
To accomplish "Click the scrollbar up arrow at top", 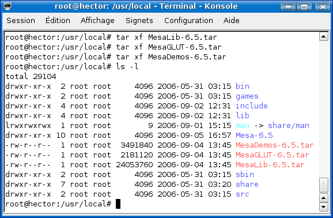I will 324,36.
